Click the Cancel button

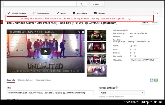click(145, 22)
